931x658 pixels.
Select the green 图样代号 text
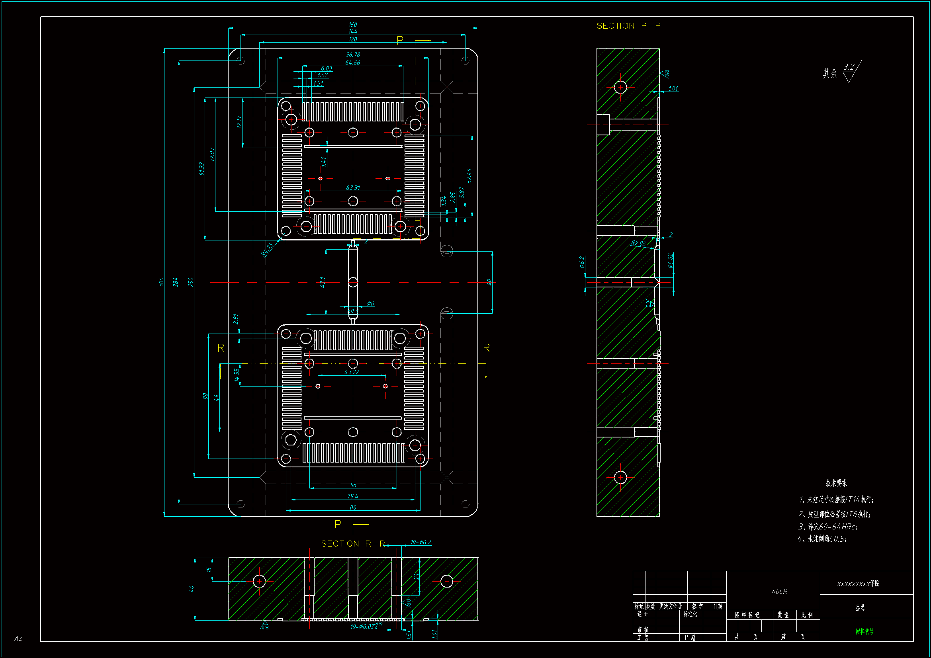pyautogui.click(x=864, y=631)
